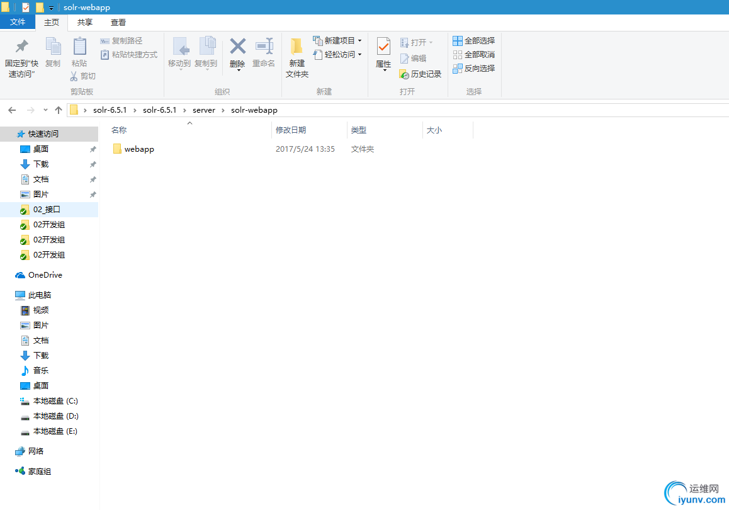Go up one folder level
Image resolution: width=729 pixels, height=510 pixels.
click(x=59, y=110)
